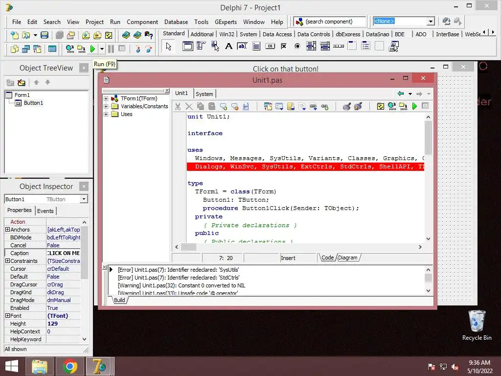Select the arrow pointer in component palette
The height and width of the screenshot is (376, 501).
pyautogui.click(x=169, y=47)
